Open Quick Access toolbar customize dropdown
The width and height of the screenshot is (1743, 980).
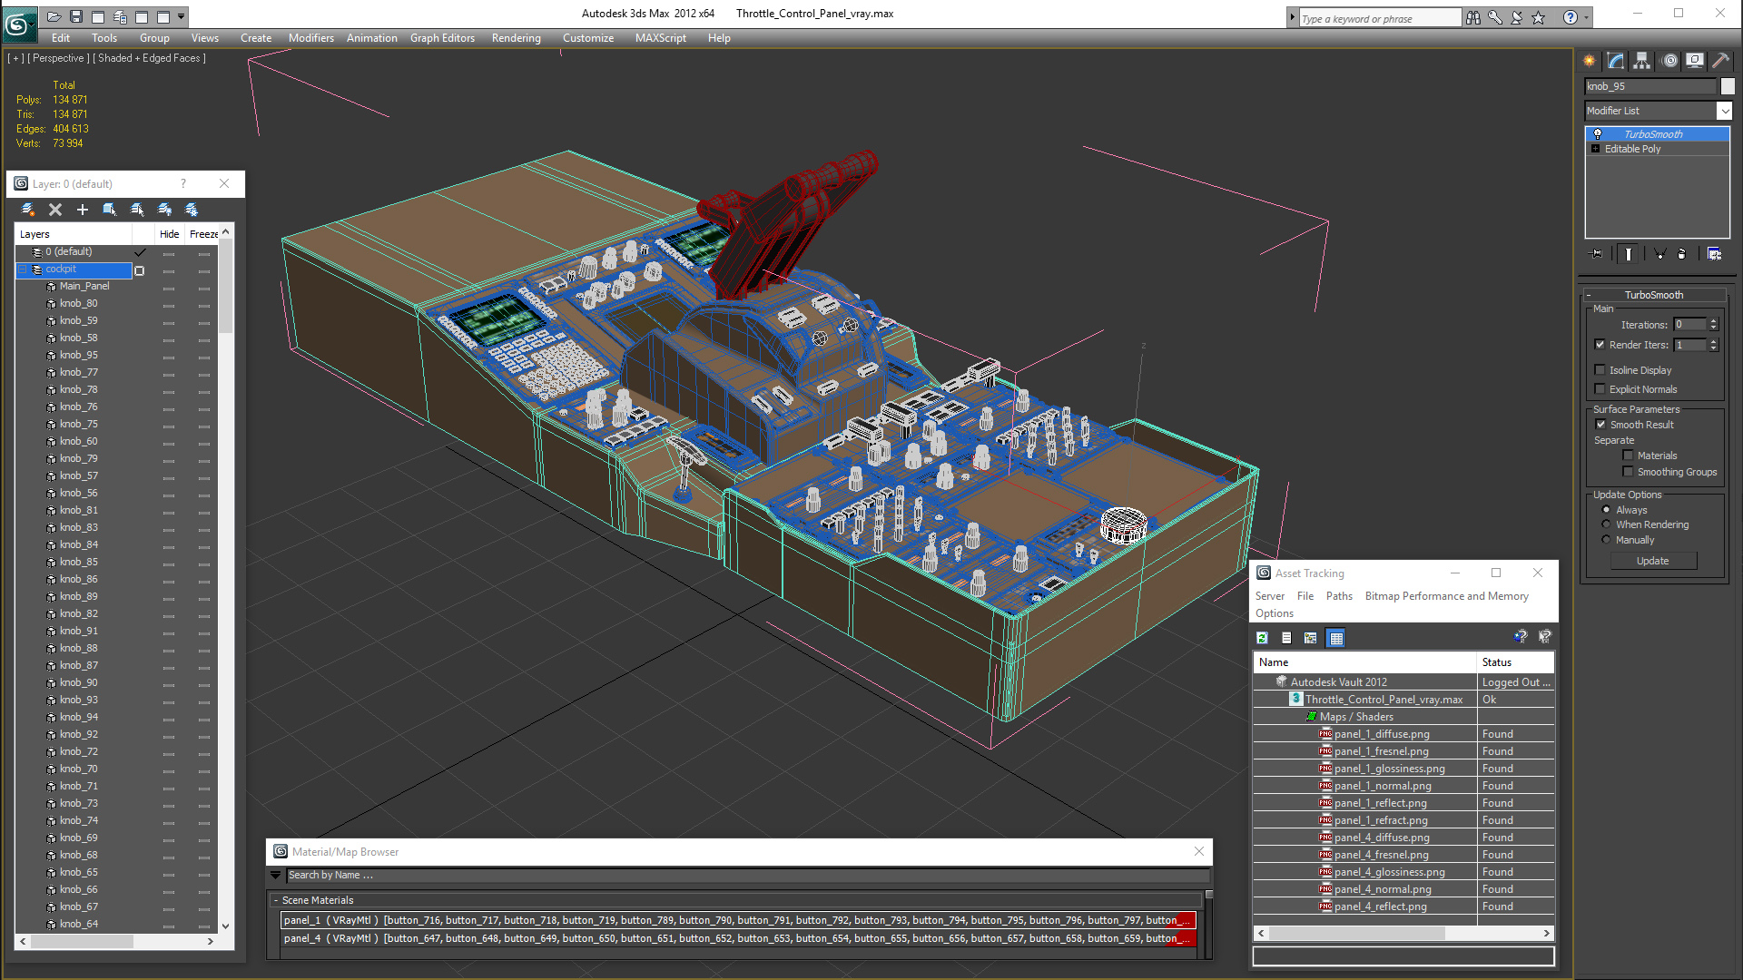coord(182,16)
